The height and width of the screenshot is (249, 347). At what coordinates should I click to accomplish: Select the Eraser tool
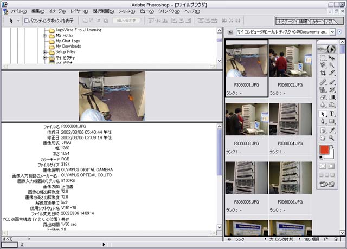pyautogui.click(x=323, y=97)
